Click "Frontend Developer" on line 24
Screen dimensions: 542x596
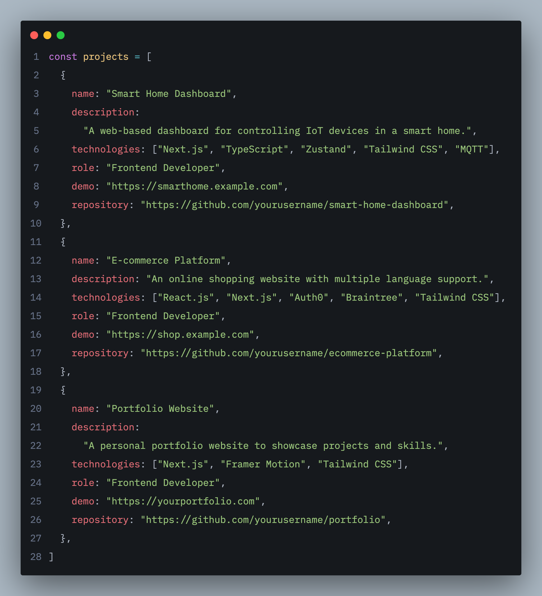[x=163, y=483]
